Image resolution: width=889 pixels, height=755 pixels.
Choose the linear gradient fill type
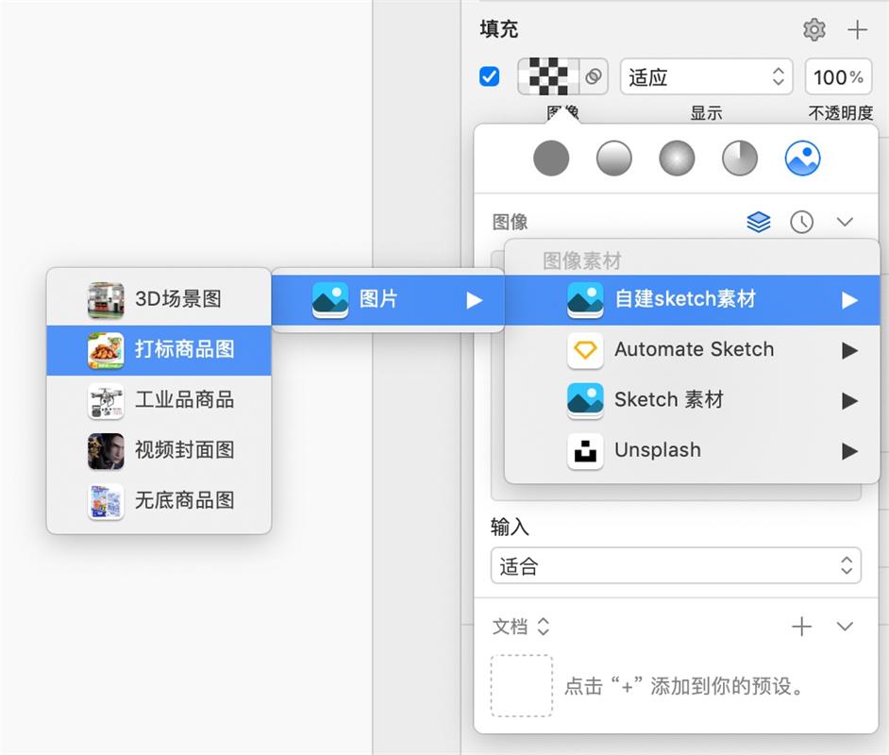click(614, 158)
